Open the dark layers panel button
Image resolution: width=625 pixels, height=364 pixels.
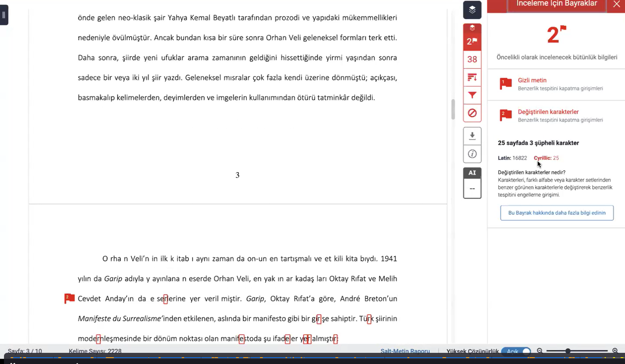[x=472, y=10]
